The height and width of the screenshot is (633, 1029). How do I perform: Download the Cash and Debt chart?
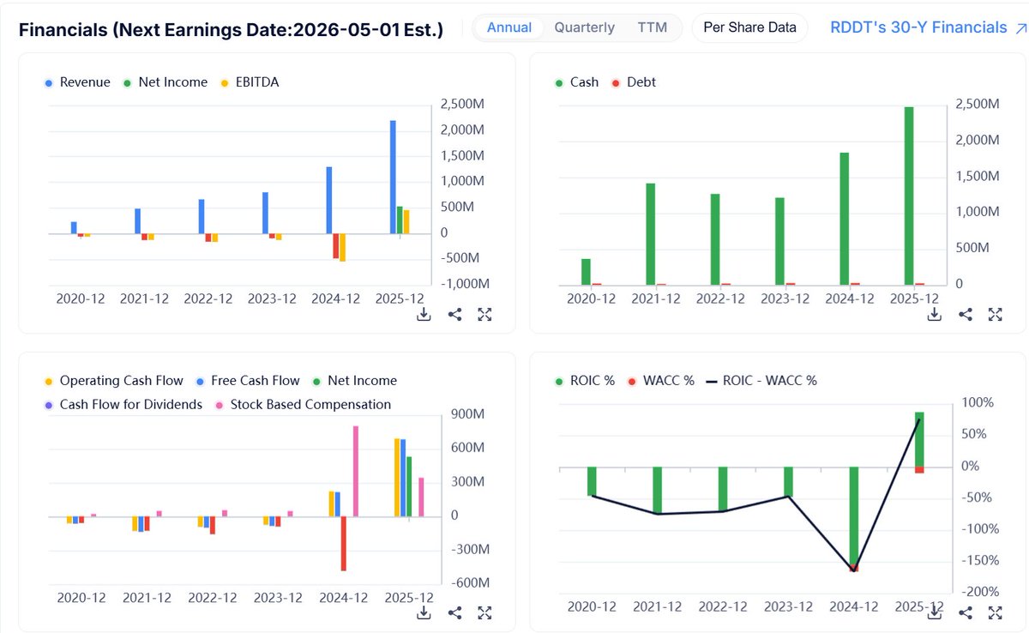click(935, 314)
